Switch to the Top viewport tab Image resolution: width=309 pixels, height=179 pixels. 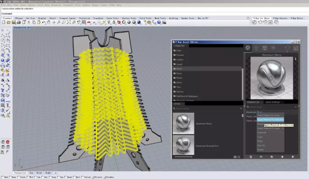click(32, 173)
